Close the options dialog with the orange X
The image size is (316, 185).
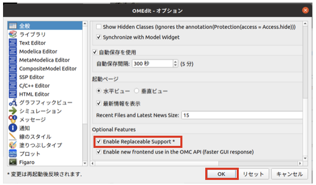pyautogui.click(x=305, y=10)
